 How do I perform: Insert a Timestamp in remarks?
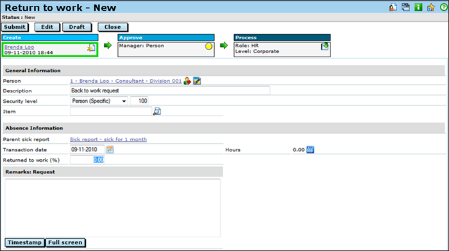(24, 243)
